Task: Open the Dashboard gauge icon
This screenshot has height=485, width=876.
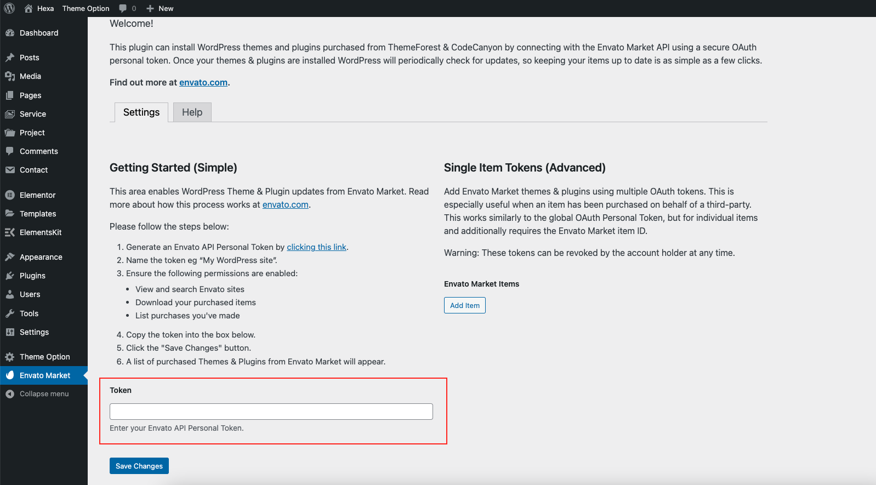Action: click(x=10, y=33)
